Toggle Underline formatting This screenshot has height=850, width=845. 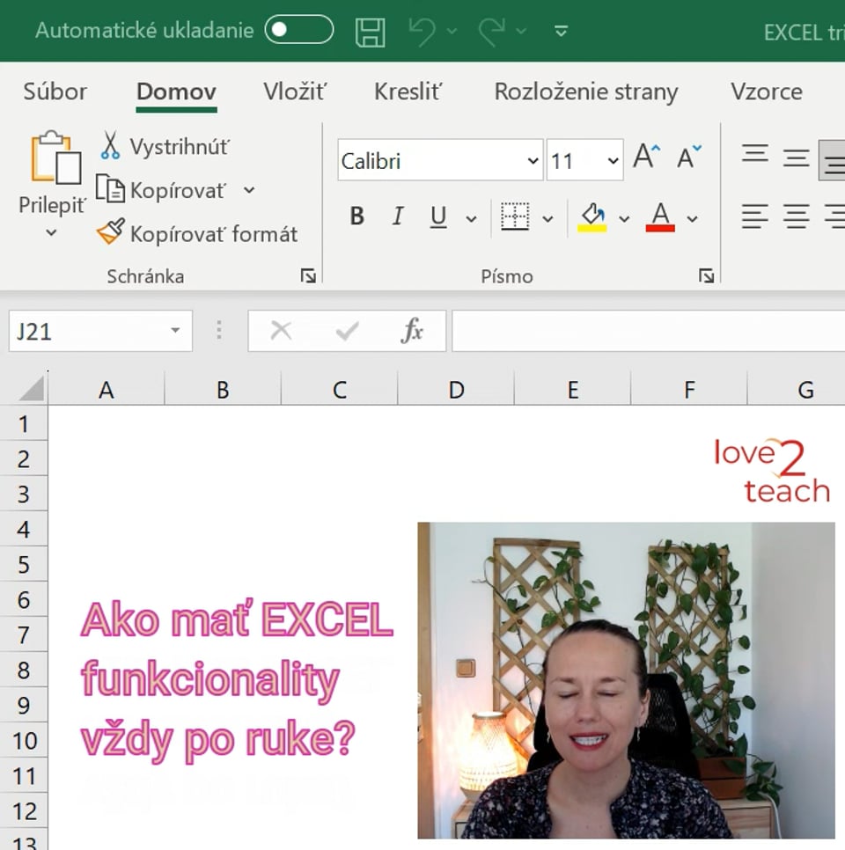coord(438,216)
